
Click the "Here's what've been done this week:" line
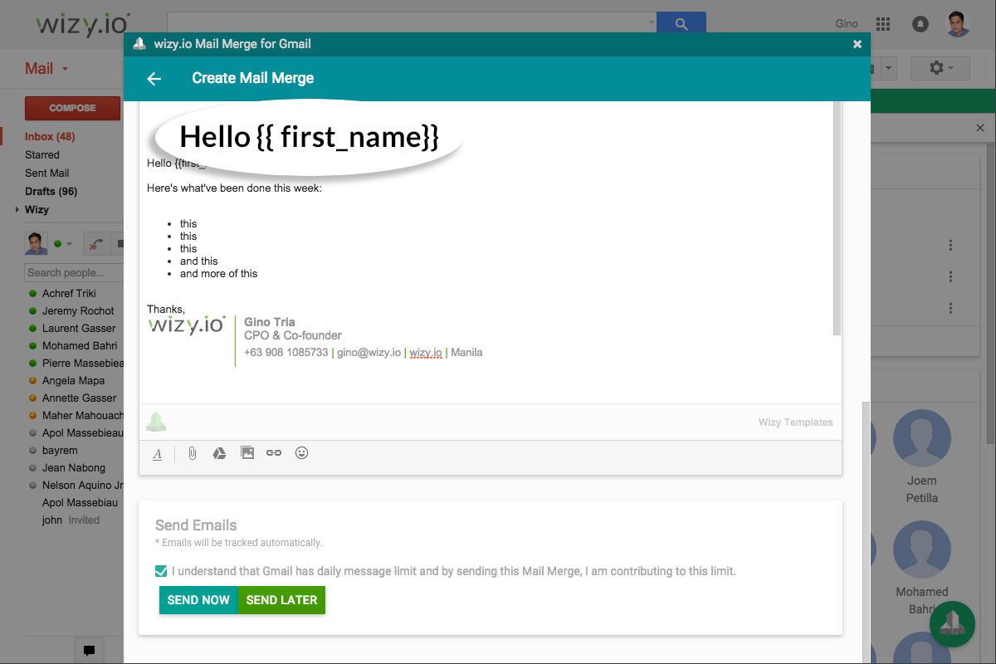(234, 188)
